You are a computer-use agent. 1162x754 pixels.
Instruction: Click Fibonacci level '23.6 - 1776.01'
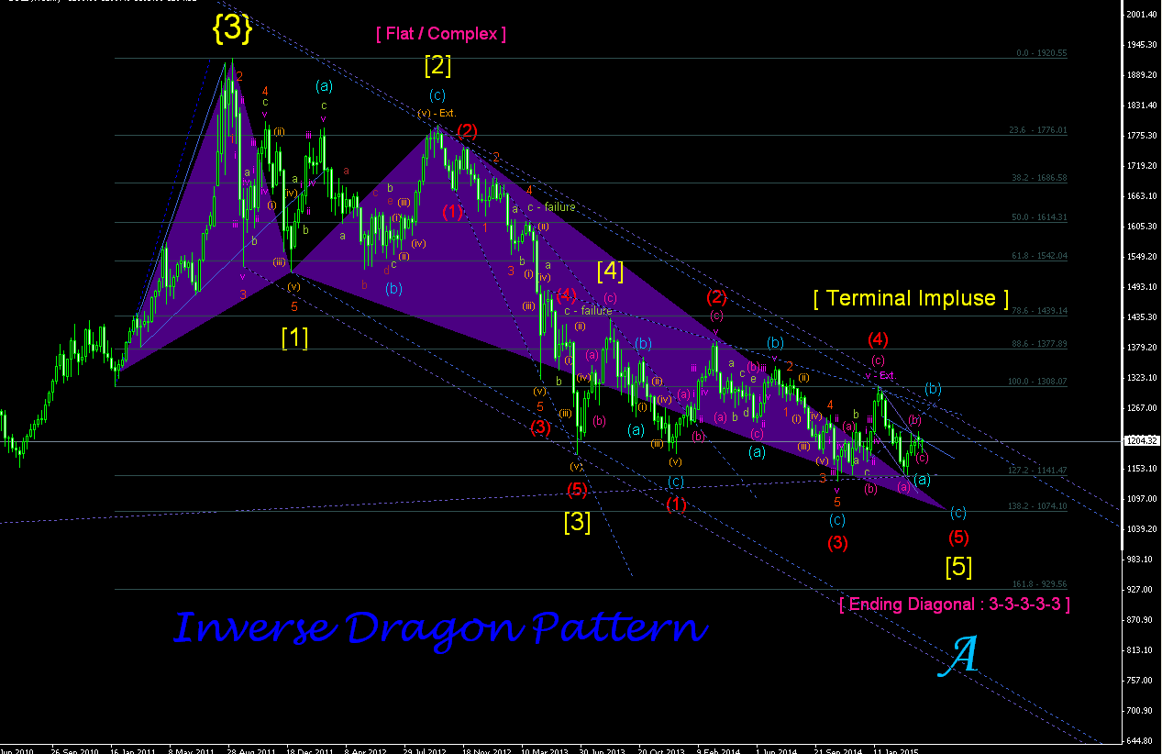(1039, 130)
